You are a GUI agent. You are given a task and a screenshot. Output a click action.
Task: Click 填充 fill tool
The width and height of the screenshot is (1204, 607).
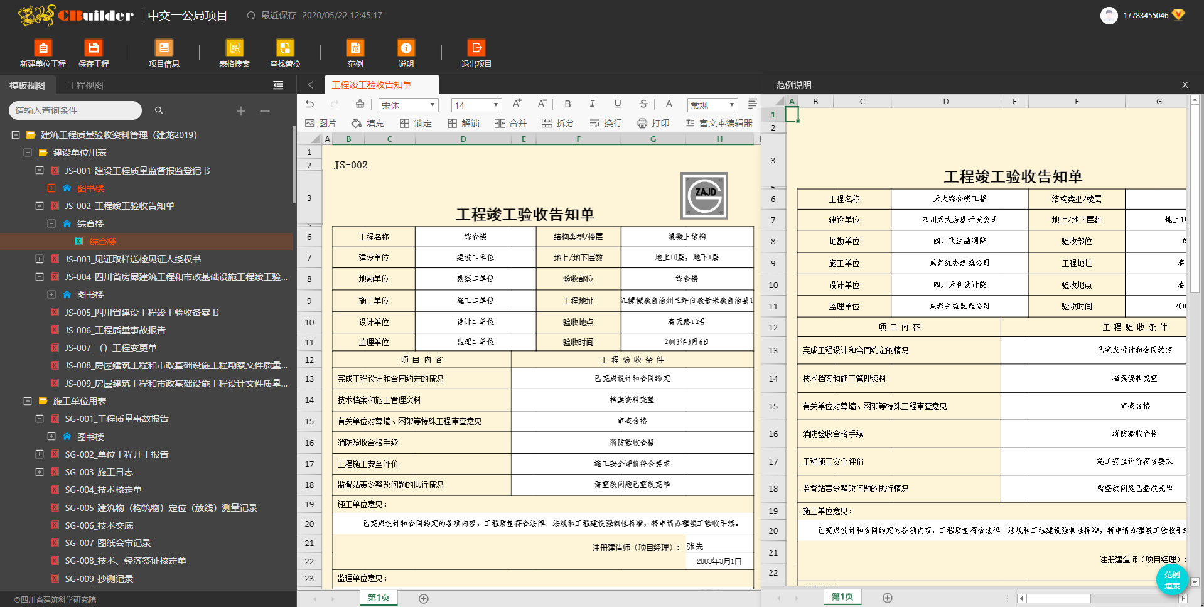pyautogui.click(x=368, y=123)
